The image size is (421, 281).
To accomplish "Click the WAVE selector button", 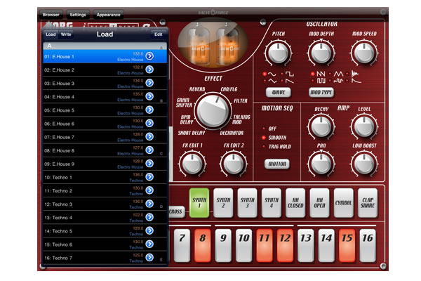I will 279,92.
